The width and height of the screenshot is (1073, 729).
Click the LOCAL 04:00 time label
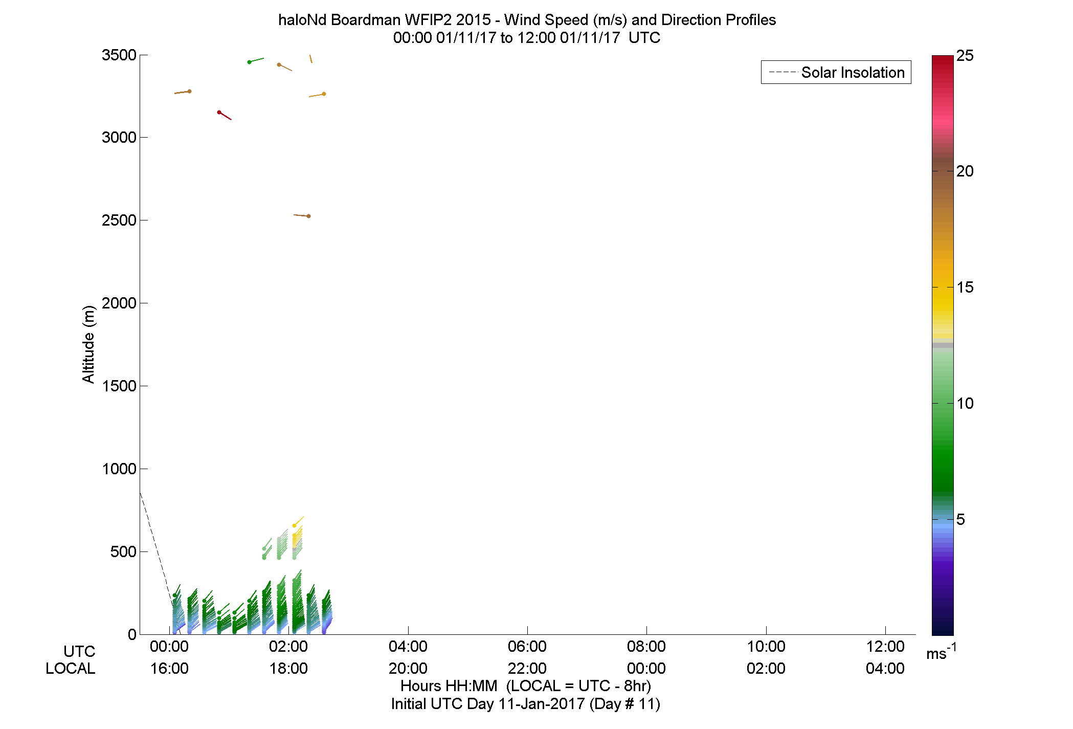[x=885, y=668]
